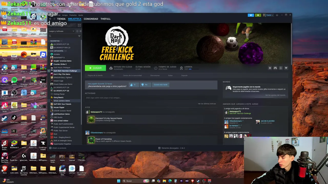Open Brave desktop shortcut

4,169
